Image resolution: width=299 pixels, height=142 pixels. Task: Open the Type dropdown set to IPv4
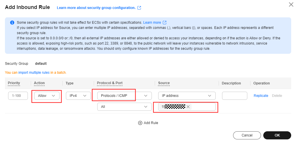click(78, 96)
